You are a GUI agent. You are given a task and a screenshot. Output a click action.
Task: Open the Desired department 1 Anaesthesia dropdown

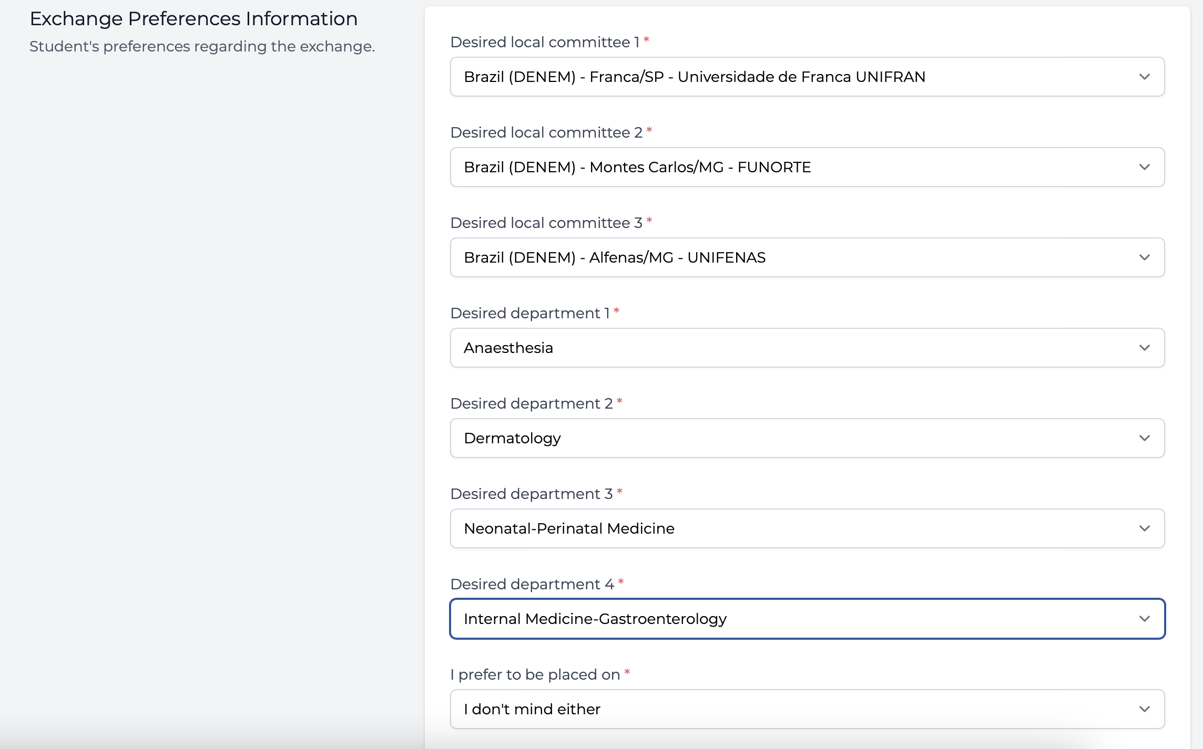[807, 348]
